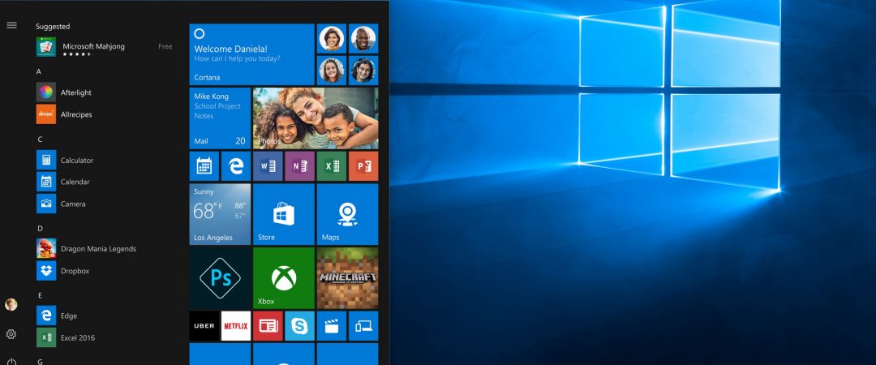The image size is (876, 365).
Task: Open Microsoft Mahjong suggested app
Action: pos(105,47)
